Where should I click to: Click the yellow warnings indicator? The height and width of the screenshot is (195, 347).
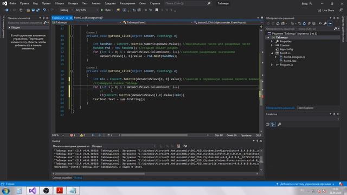pos(82,135)
